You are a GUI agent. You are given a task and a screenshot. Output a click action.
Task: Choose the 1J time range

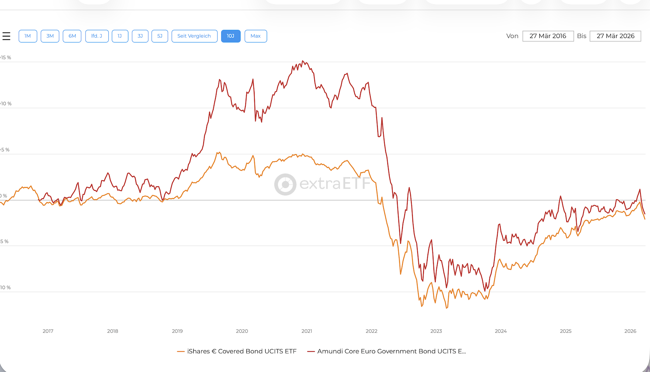[x=120, y=36]
